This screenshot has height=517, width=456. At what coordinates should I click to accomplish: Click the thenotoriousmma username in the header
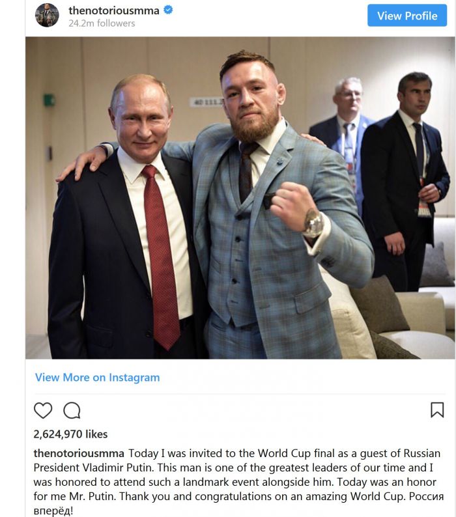pos(114,10)
